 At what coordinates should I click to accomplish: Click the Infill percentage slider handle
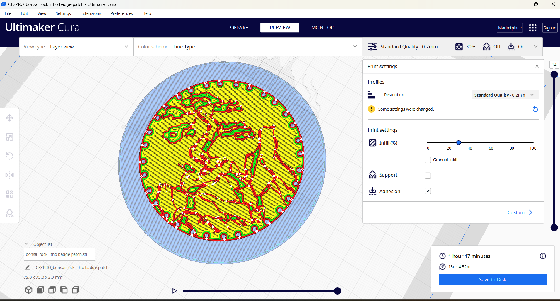(459, 143)
